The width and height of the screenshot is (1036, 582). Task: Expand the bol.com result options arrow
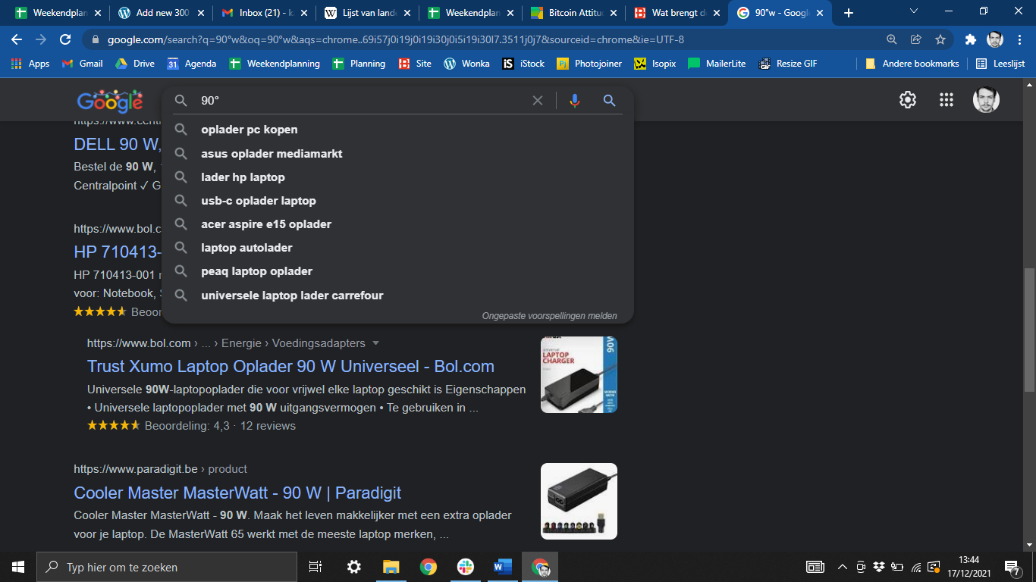(x=376, y=343)
